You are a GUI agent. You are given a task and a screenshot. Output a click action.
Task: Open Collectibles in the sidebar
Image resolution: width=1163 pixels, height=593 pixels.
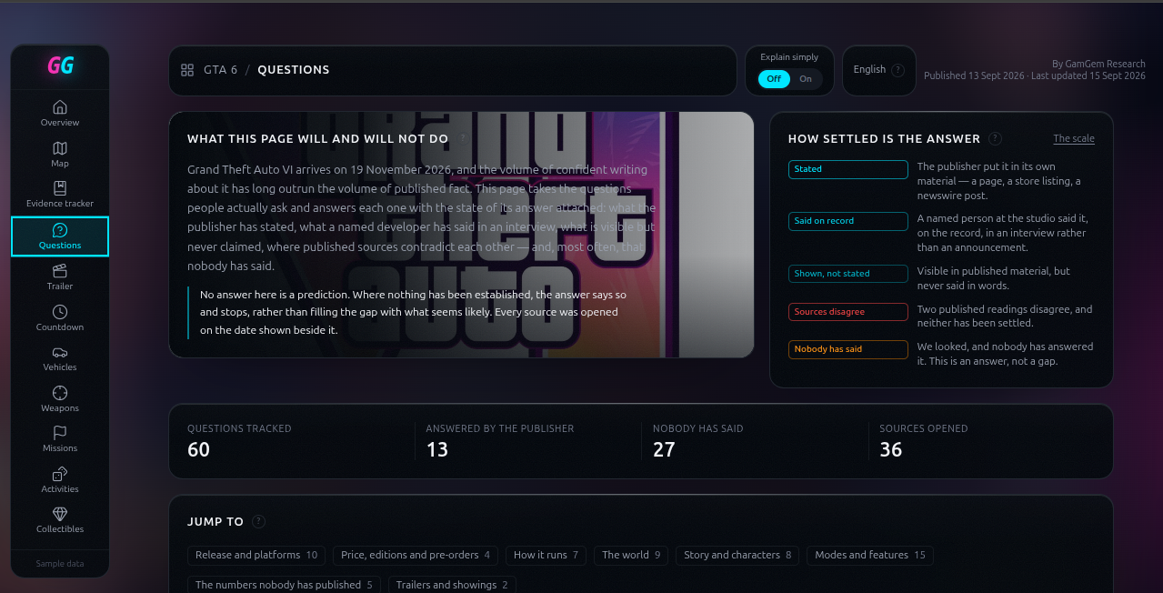(x=60, y=520)
